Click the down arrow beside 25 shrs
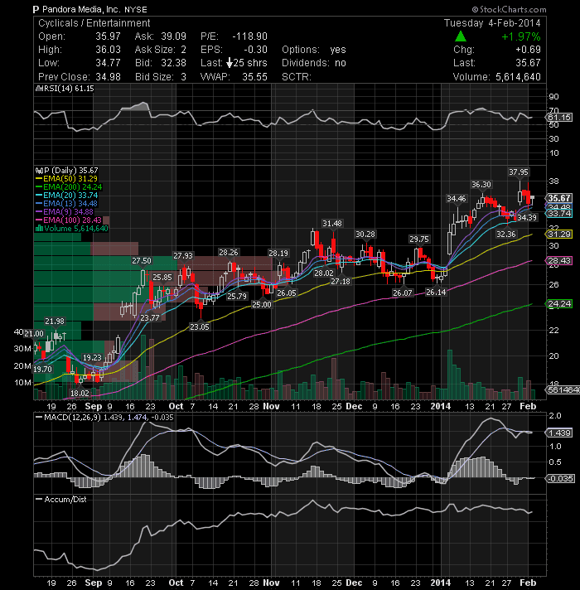 click(229, 63)
